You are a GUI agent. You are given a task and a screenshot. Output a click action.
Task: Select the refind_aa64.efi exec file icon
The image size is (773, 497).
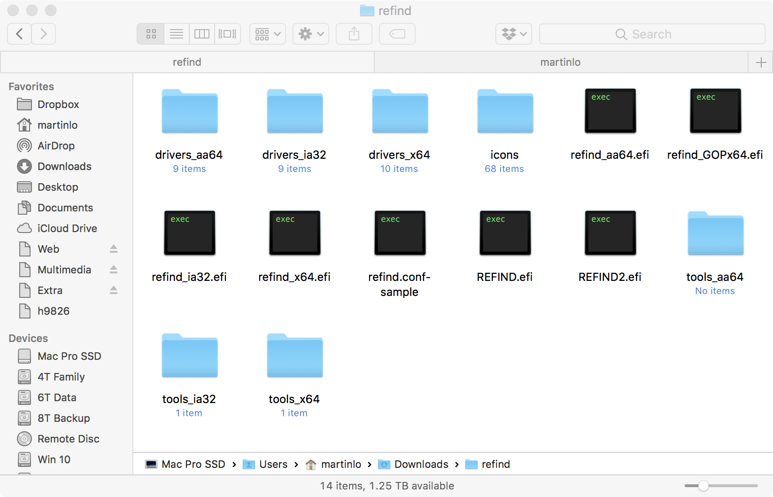[611, 111]
